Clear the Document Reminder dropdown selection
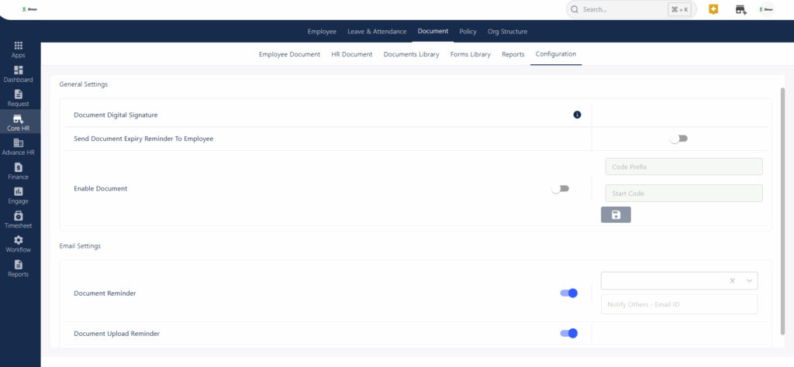 click(732, 281)
